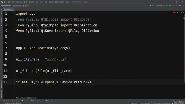Click gutter line number 13
Image resolution: width=185 pixels, height=104 pixels.
pos(5,82)
